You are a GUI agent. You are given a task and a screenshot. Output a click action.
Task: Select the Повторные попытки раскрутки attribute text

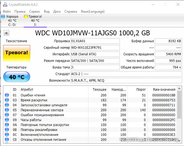(45, 125)
